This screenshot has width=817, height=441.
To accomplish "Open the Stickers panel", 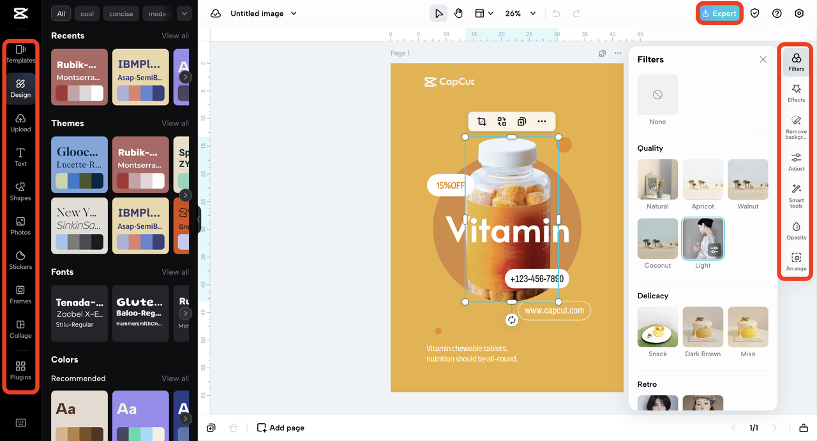I will [x=20, y=260].
